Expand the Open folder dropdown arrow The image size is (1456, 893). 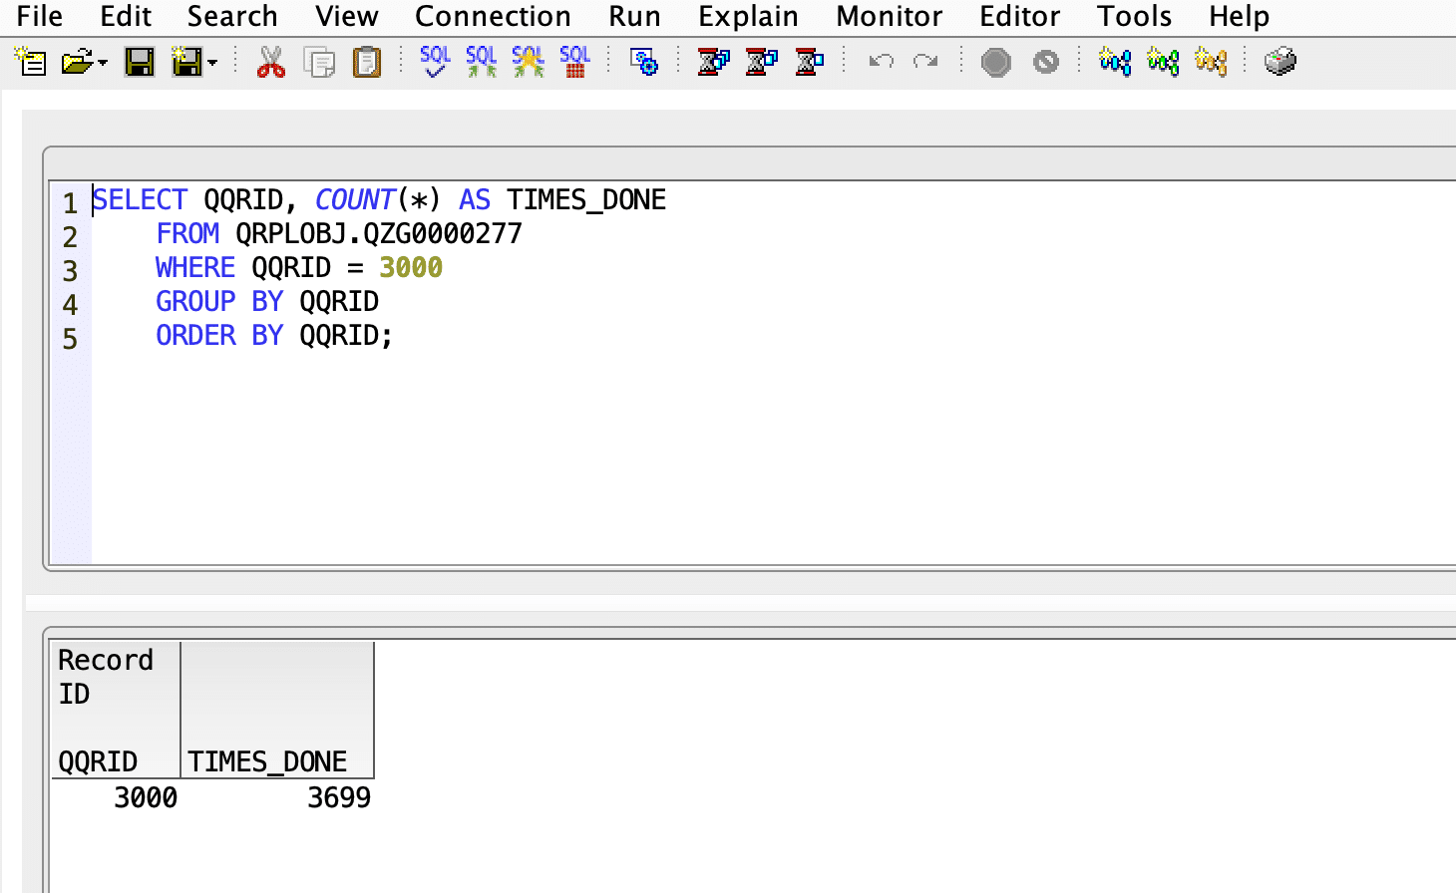click(x=104, y=63)
